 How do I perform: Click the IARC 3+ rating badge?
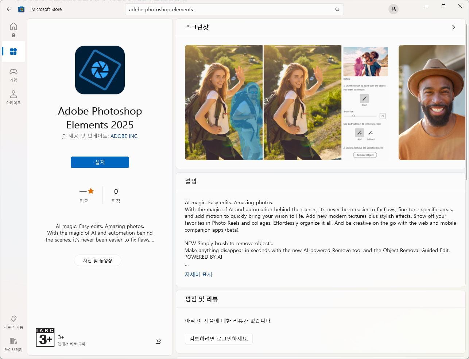(45, 337)
